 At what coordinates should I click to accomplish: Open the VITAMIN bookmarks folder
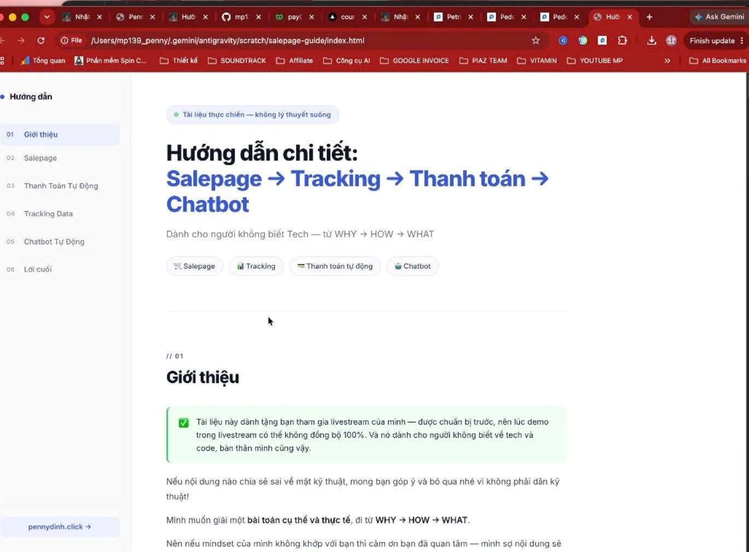[537, 61]
